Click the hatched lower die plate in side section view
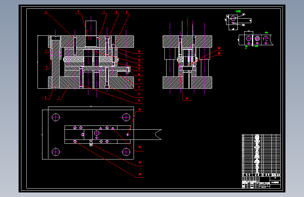The height and width of the screenshot is (197, 304). 187,83
